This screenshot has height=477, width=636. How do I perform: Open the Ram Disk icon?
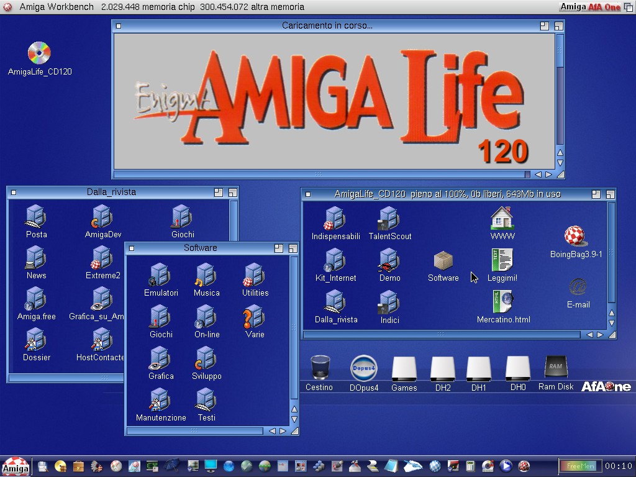coord(555,368)
